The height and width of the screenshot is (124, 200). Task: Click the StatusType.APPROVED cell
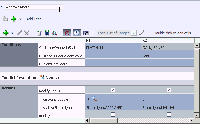tap(113, 106)
